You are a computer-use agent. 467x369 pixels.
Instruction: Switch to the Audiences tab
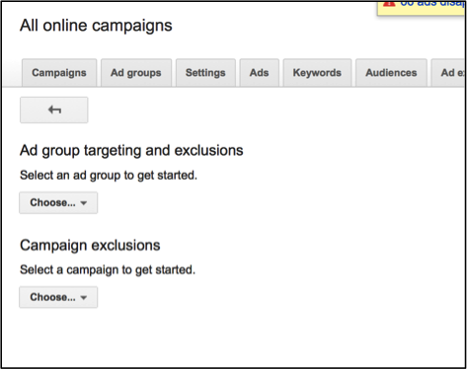tap(391, 73)
